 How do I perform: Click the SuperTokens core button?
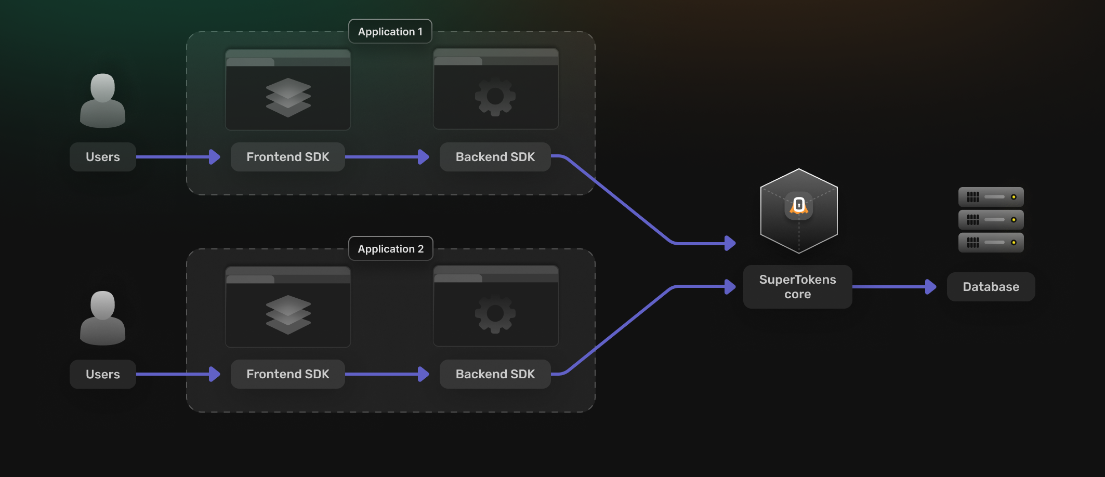coord(797,286)
